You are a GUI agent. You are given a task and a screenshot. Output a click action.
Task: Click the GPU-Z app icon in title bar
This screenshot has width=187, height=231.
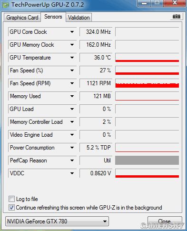pyautogui.click(x=6, y=5)
